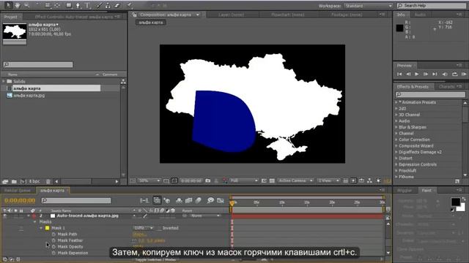Open the viewer resolution Full dropdown
Screen dimensions: 469x263
point(244,180)
